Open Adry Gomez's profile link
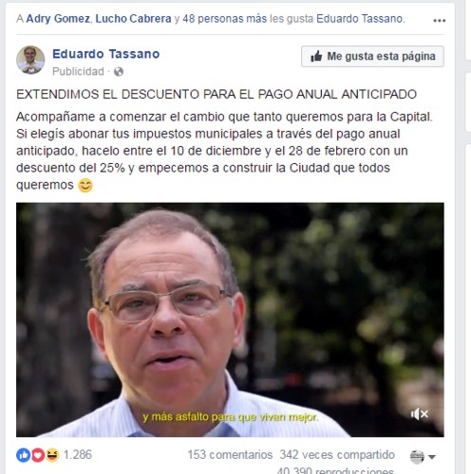Image resolution: width=471 pixels, height=474 pixels. [58, 19]
